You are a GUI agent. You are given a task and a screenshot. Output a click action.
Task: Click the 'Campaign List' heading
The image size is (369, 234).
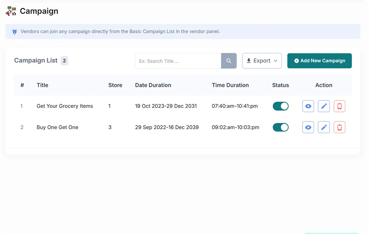pos(36,61)
